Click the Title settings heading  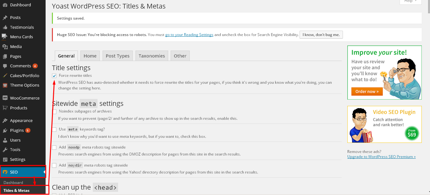pyautogui.click(x=71, y=68)
